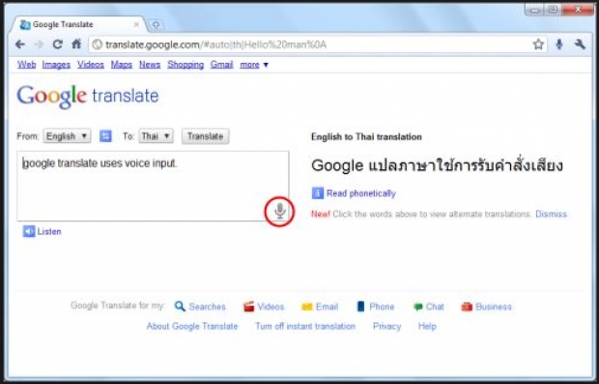Open the Business footer link
Image resolution: width=599 pixels, height=384 pixels.
[493, 307]
